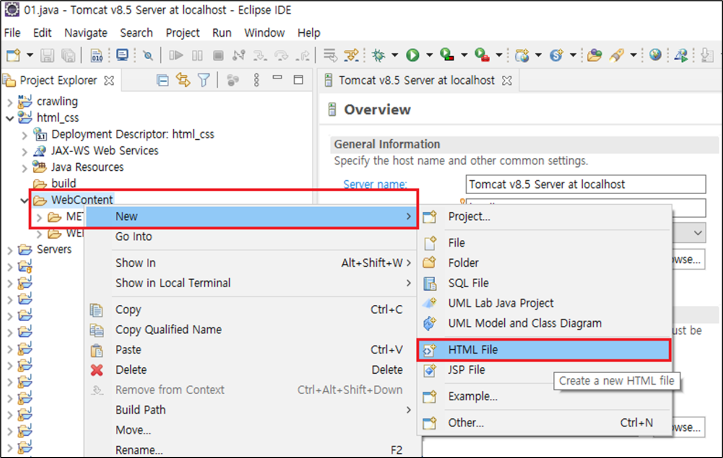Choose Other... in New submenu
Screen dimensions: 723x458
(544, 423)
